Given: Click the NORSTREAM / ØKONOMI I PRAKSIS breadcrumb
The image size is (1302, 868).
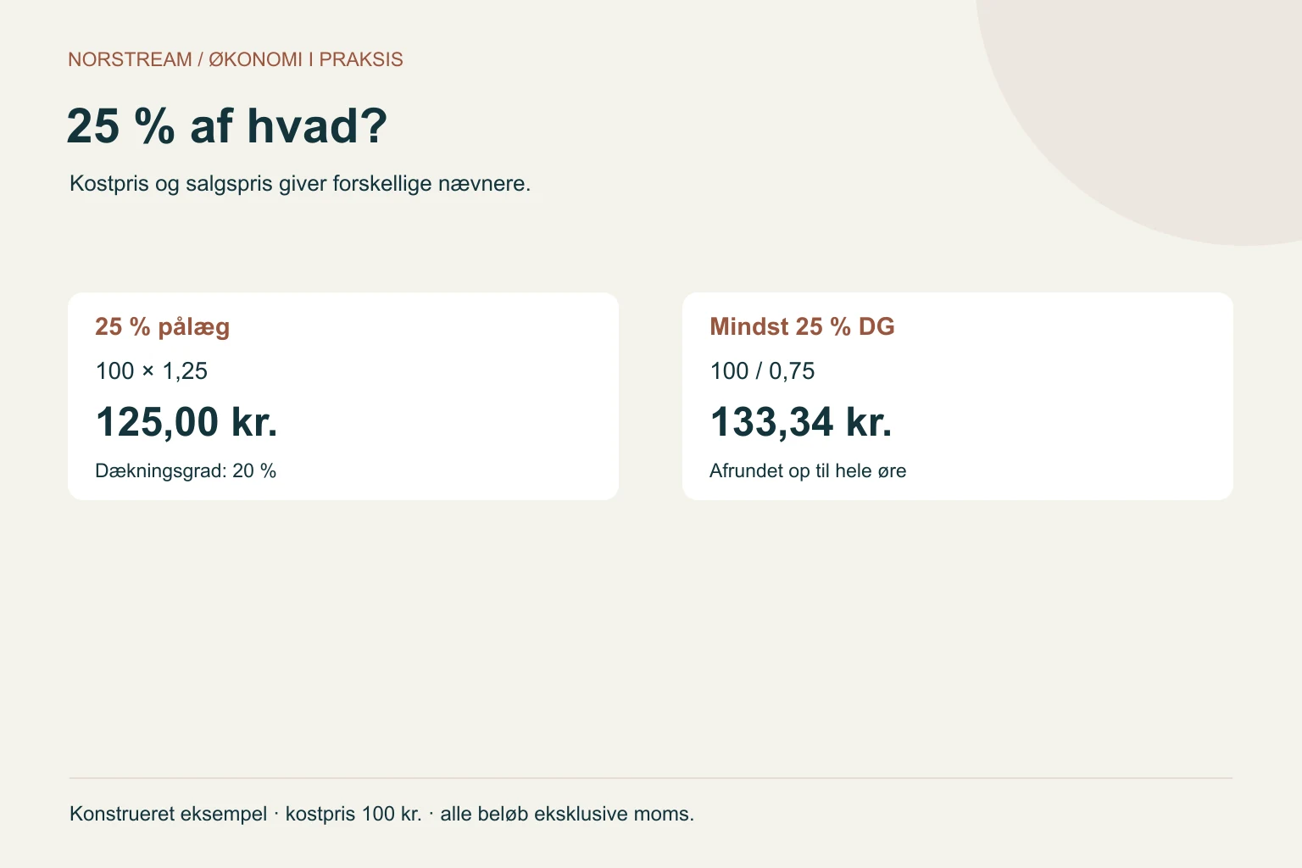Looking at the screenshot, I should (x=236, y=59).
